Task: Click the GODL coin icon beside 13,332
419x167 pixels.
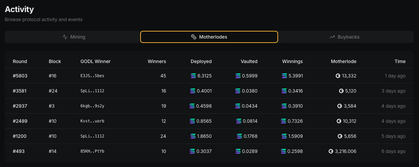Action: coord(338,76)
